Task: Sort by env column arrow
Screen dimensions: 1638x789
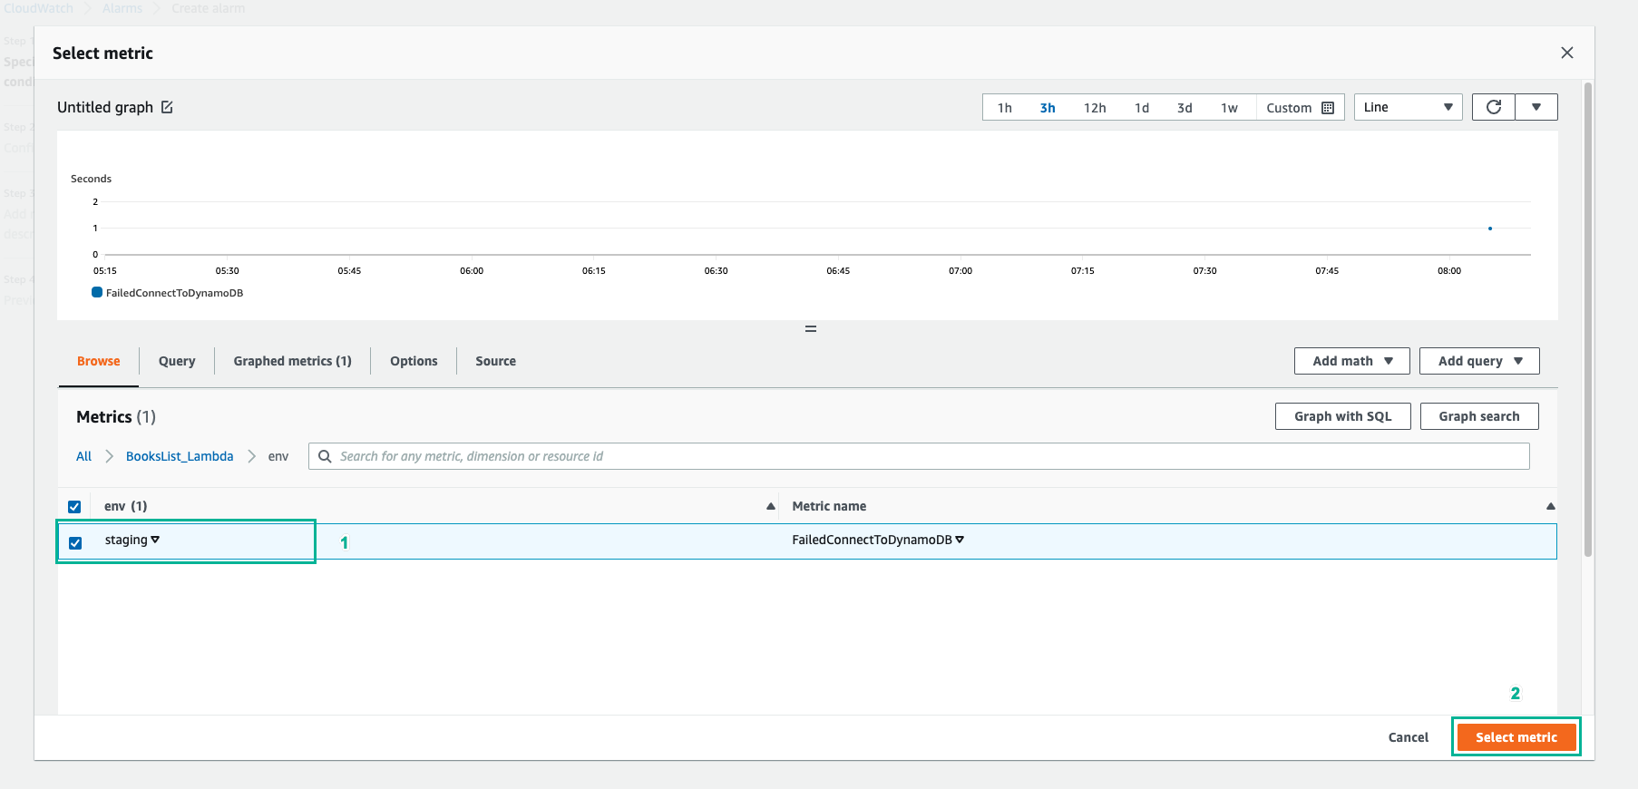Action: [771, 506]
